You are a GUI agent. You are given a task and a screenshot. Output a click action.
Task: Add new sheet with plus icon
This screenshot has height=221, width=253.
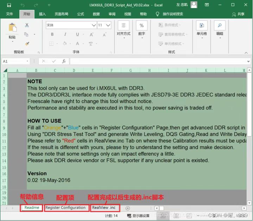128,208
